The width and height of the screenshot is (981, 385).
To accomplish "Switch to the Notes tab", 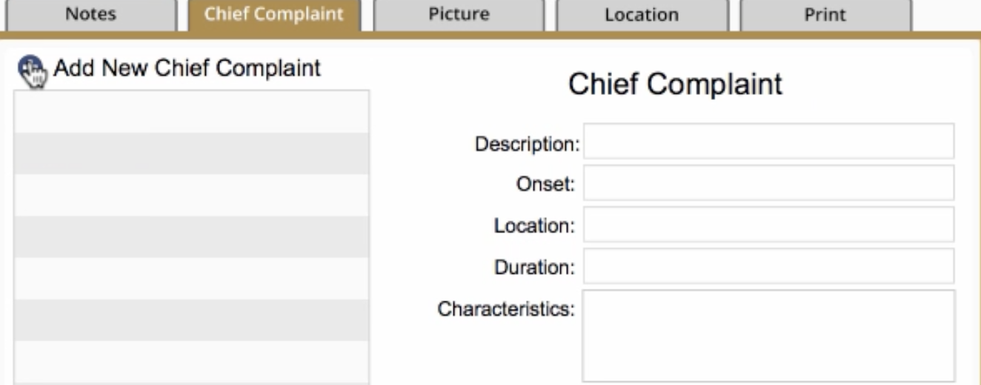I will (x=90, y=15).
